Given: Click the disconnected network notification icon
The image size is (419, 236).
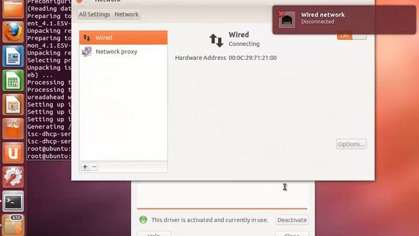Looking at the screenshot, I should coord(287,20).
